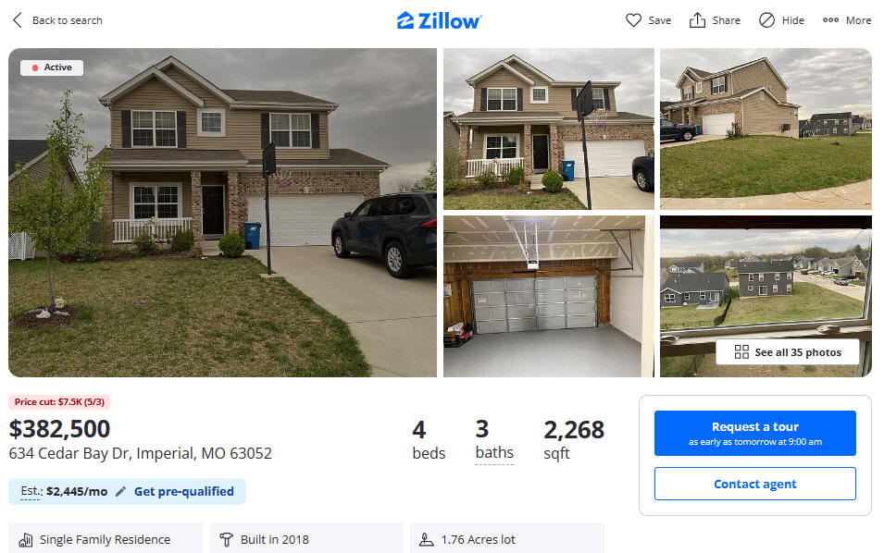
Task: Click the 1.76 Acres lot icon
Action: pos(427,539)
